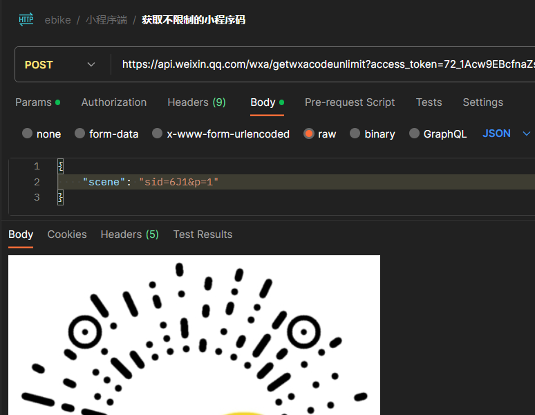This screenshot has width=535, height=415.
Task: Click line number 1 in the editor
Action: 37,166
